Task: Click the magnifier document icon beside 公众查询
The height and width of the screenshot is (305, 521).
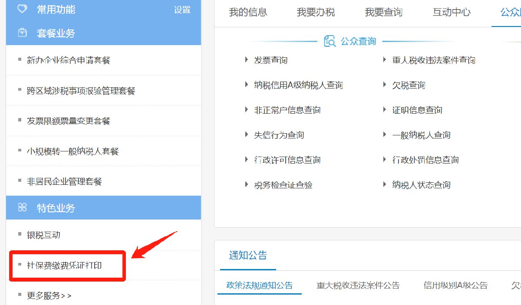Action: (330, 41)
